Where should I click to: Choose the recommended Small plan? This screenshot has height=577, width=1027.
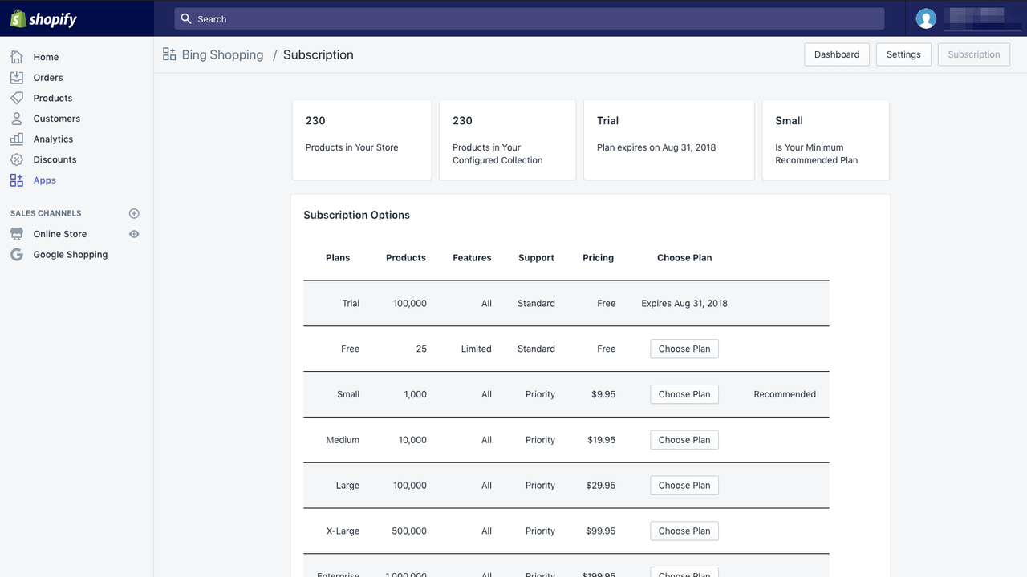tap(684, 394)
